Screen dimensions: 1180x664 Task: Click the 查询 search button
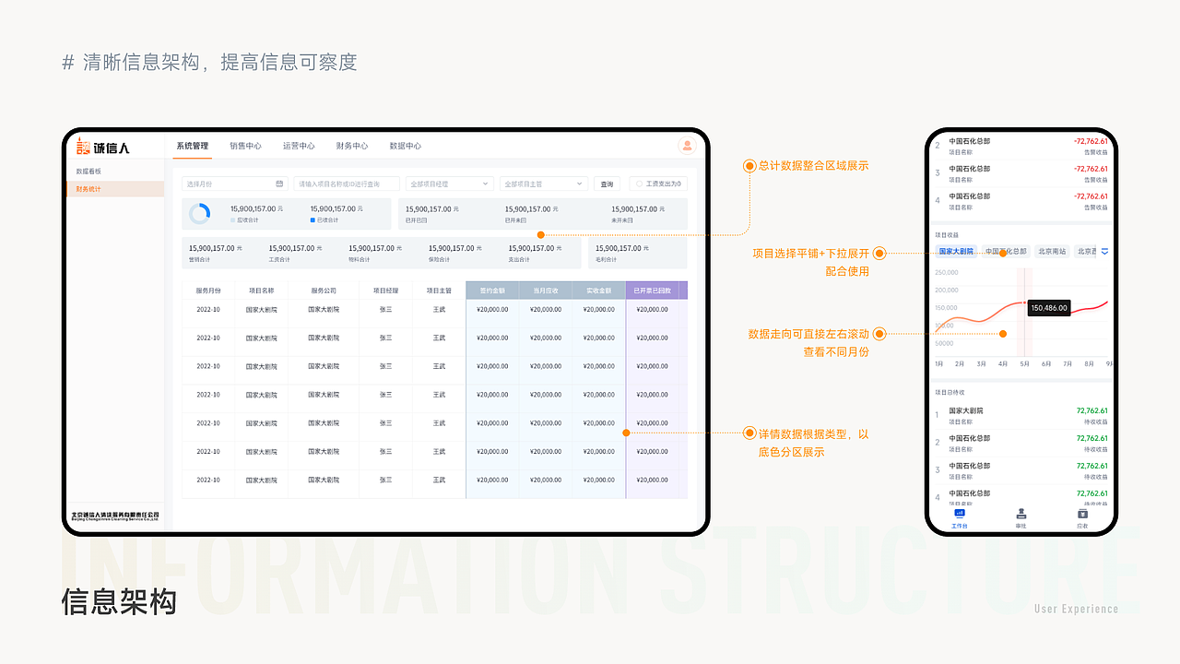click(607, 184)
